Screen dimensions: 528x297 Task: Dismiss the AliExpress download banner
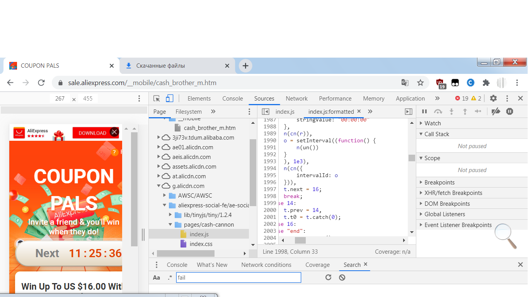click(114, 132)
